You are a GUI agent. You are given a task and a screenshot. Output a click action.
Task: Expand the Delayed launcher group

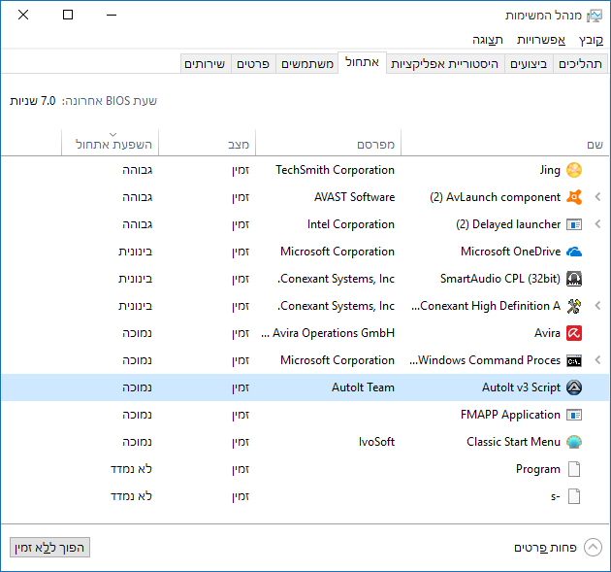click(597, 224)
